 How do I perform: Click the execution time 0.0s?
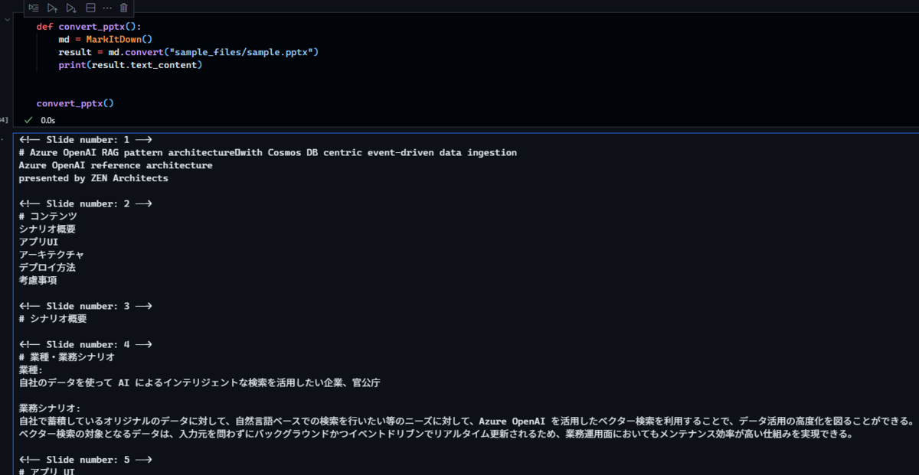click(x=47, y=120)
